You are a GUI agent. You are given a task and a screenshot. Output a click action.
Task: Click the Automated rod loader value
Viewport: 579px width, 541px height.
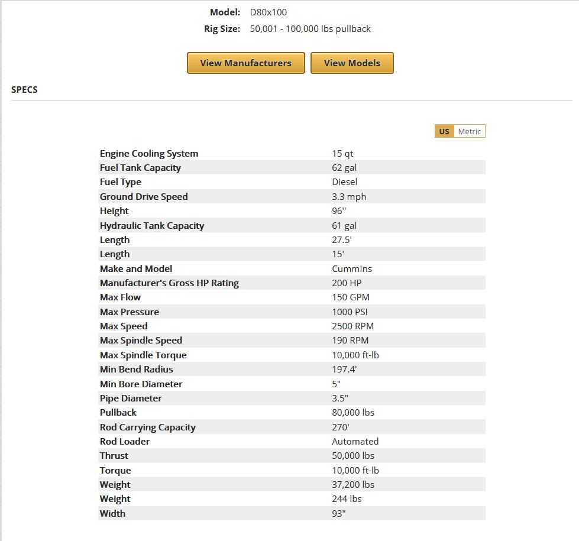click(x=355, y=442)
